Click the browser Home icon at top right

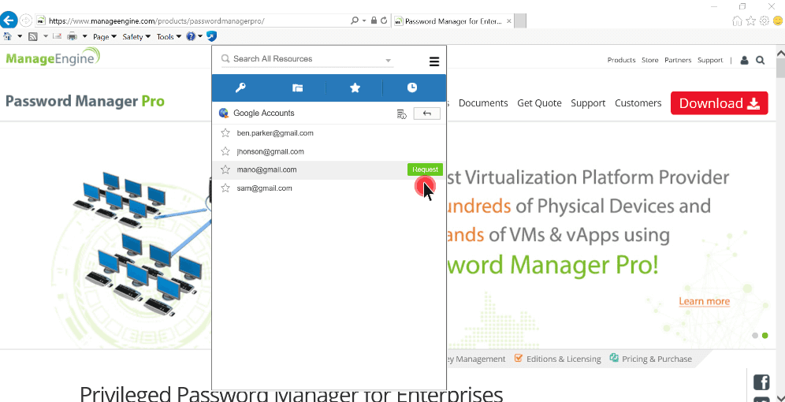coord(737,20)
